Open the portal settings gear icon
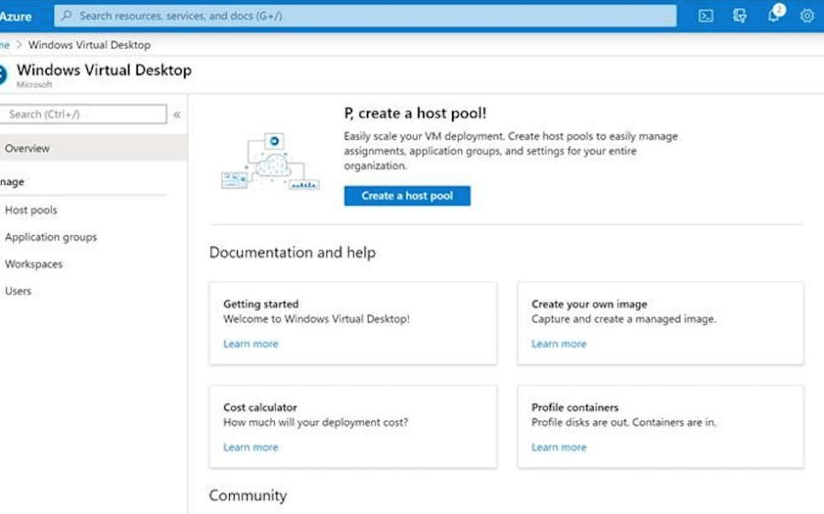Screen dimensions: 824x514 [x=807, y=16]
